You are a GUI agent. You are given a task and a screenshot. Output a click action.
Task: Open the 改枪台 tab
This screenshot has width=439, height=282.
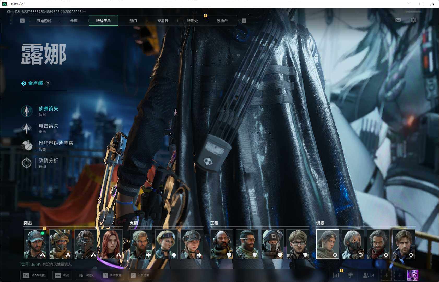click(222, 21)
